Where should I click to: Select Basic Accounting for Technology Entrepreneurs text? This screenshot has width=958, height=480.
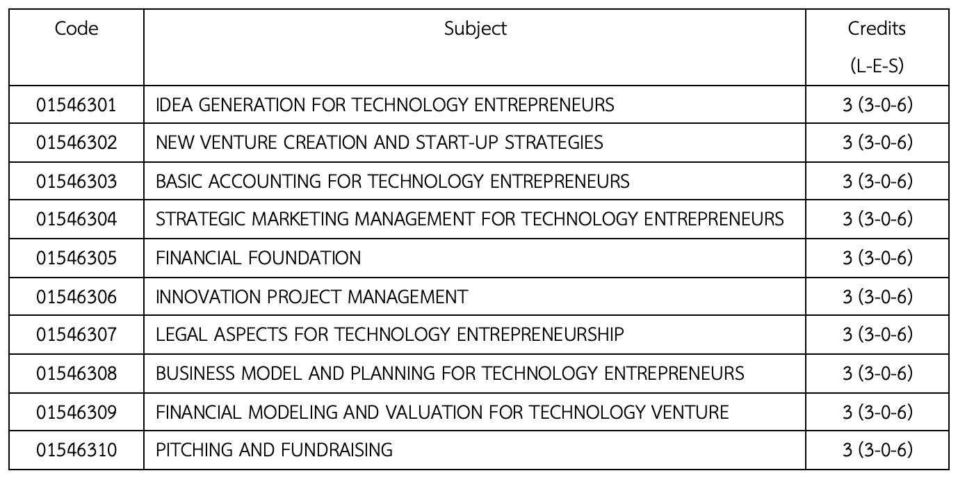[x=393, y=182]
